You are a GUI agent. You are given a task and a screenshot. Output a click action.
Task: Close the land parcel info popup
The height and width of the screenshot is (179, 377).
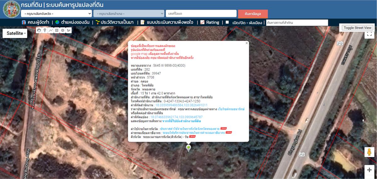pos(247,43)
